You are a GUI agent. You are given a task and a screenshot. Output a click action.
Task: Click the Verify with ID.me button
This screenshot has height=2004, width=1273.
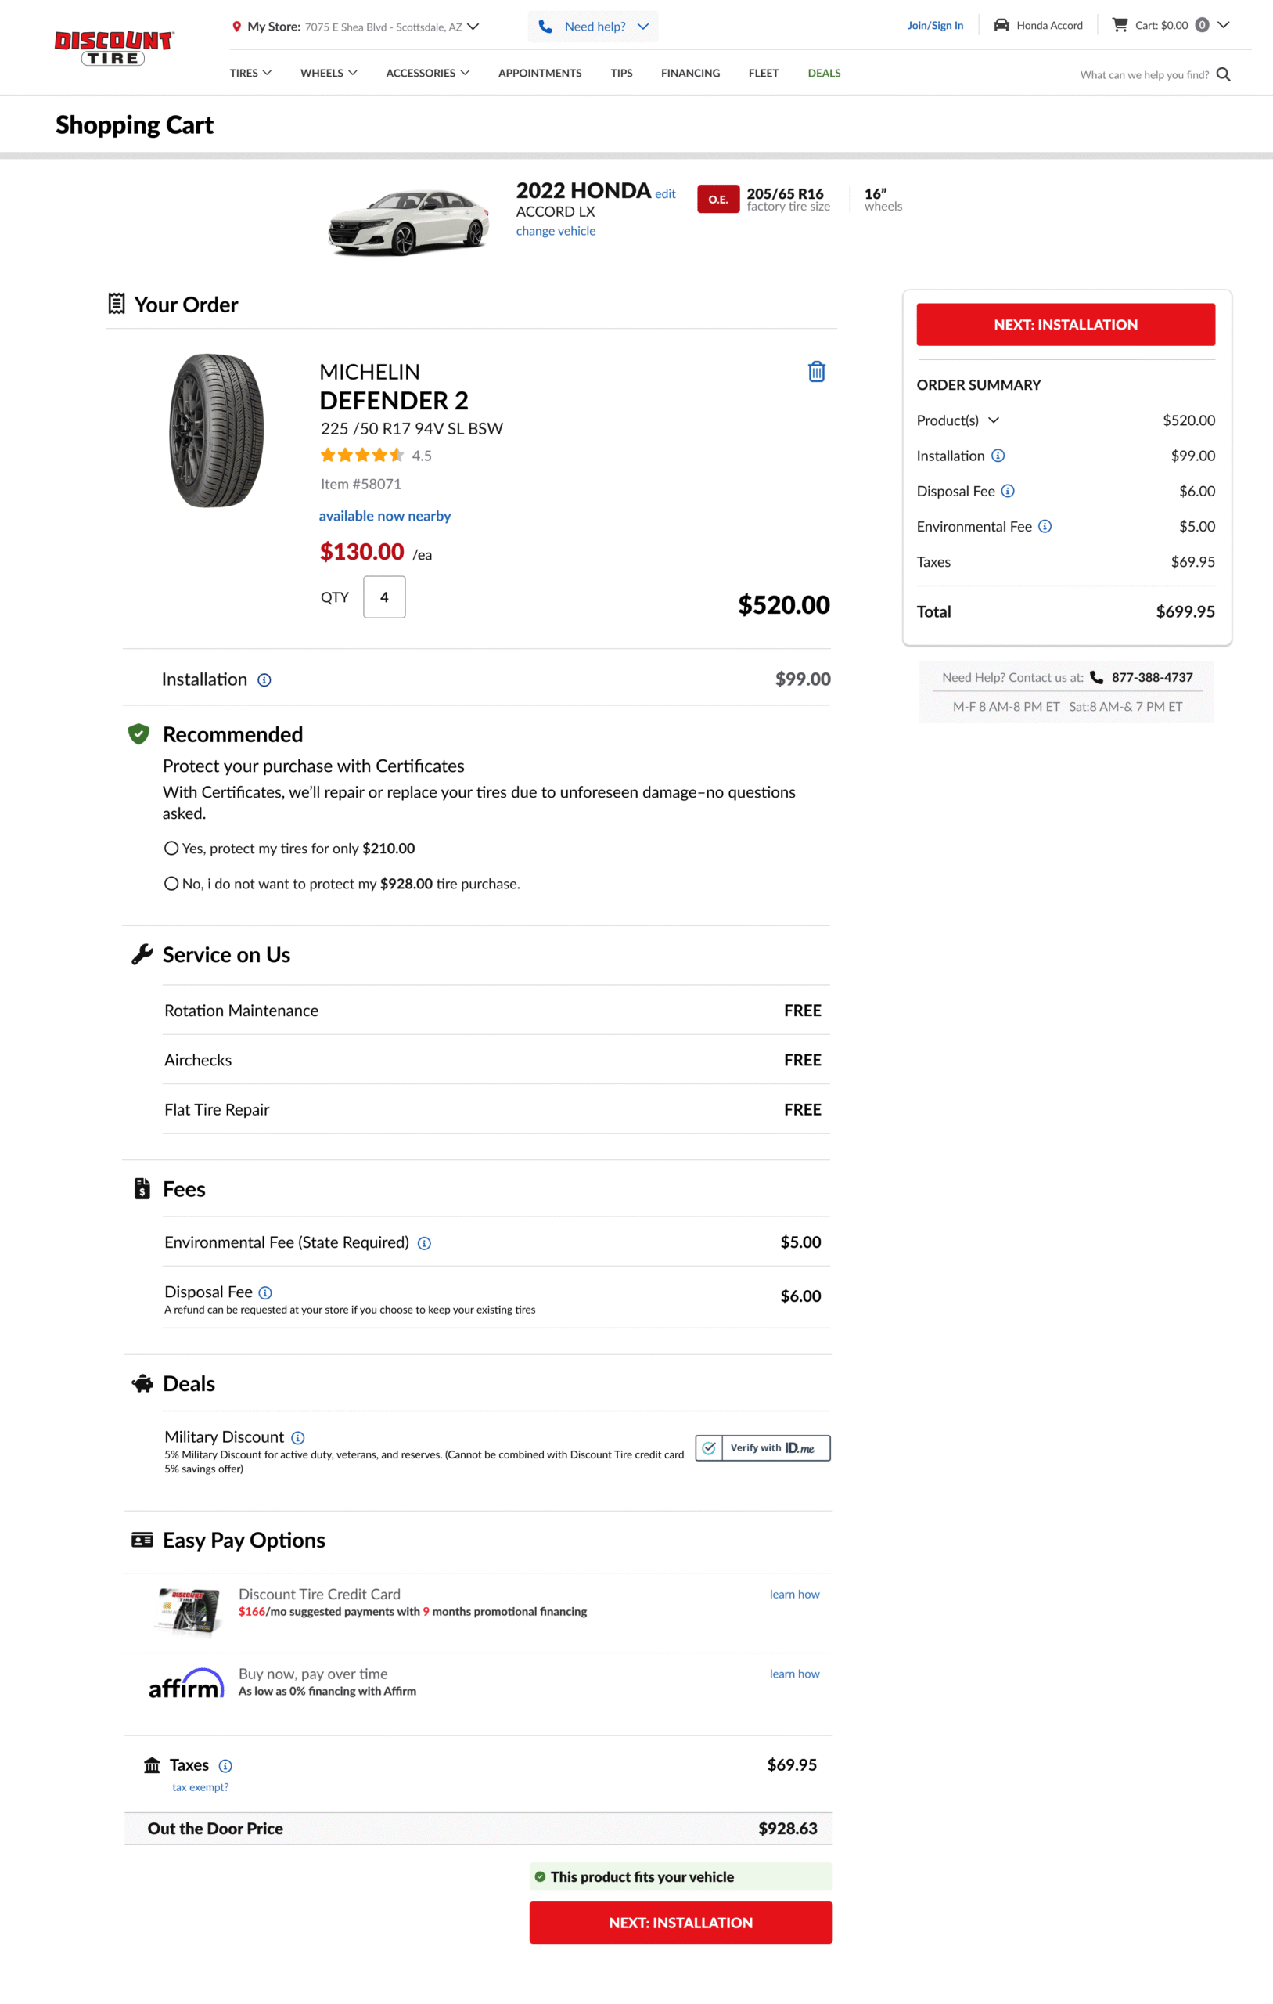(762, 1448)
